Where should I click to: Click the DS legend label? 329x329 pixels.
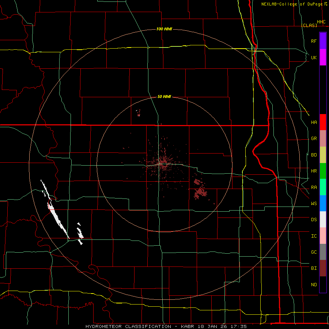click(x=314, y=219)
